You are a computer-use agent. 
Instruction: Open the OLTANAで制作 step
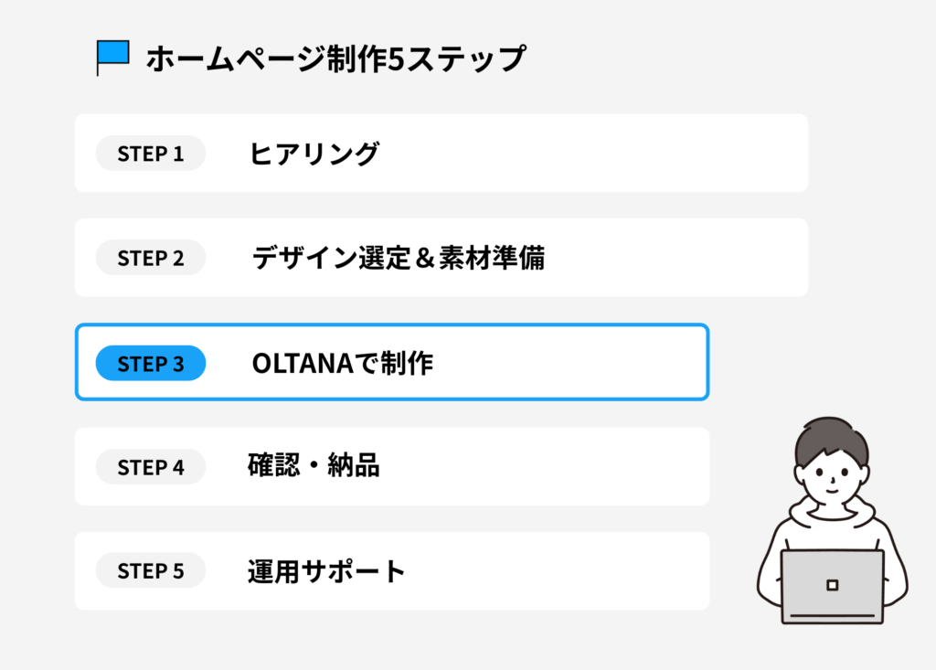342,364
